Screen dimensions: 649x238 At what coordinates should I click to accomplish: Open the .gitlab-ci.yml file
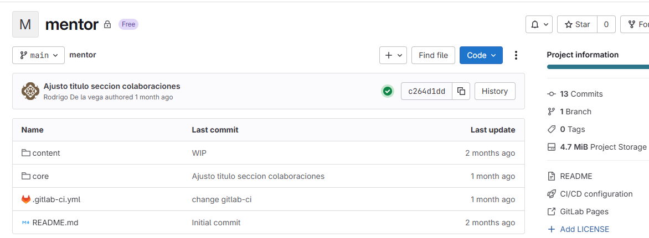tap(56, 199)
